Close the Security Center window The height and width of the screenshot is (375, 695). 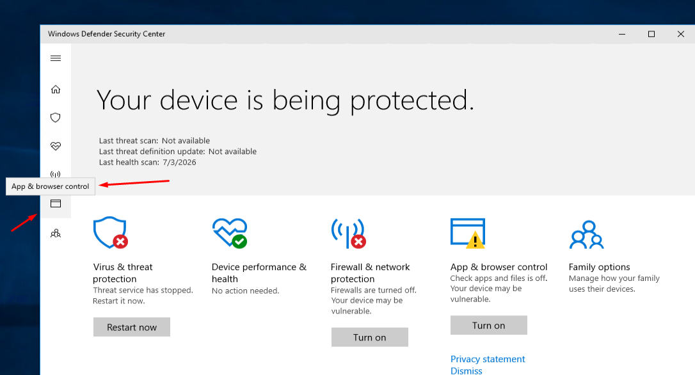point(680,34)
